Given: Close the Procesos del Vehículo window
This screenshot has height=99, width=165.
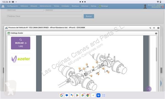Looking at the screenshot, I should coord(158,28).
